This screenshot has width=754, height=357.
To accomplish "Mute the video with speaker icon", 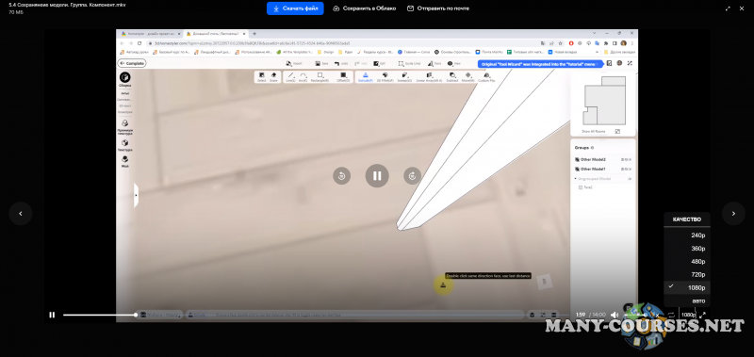I will (615, 315).
